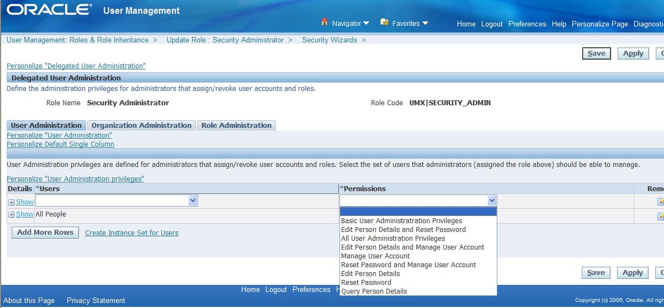
Task: Click the plus icon in first Details row
Action: point(12,202)
